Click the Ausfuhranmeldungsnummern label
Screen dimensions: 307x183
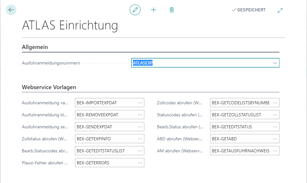[x=51, y=63]
